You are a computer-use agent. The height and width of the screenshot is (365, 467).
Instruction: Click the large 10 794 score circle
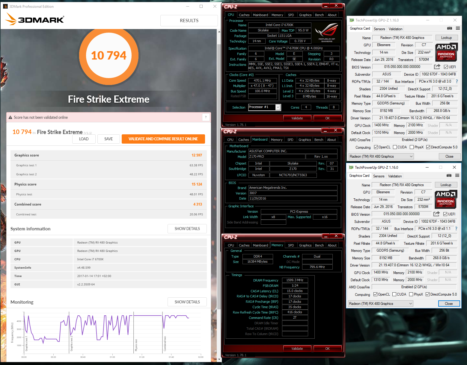pos(109,55)
